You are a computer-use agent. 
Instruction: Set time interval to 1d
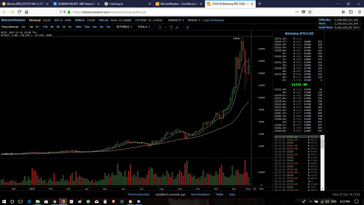(37, 27)
